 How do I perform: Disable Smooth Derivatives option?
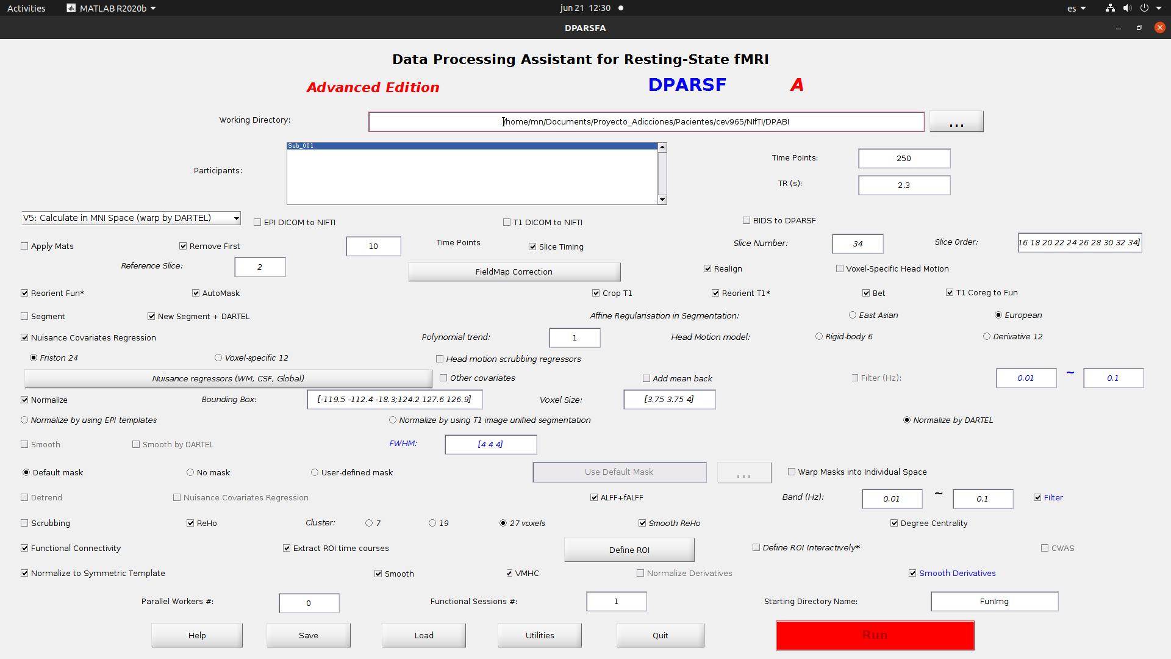[x=912, y=573]
